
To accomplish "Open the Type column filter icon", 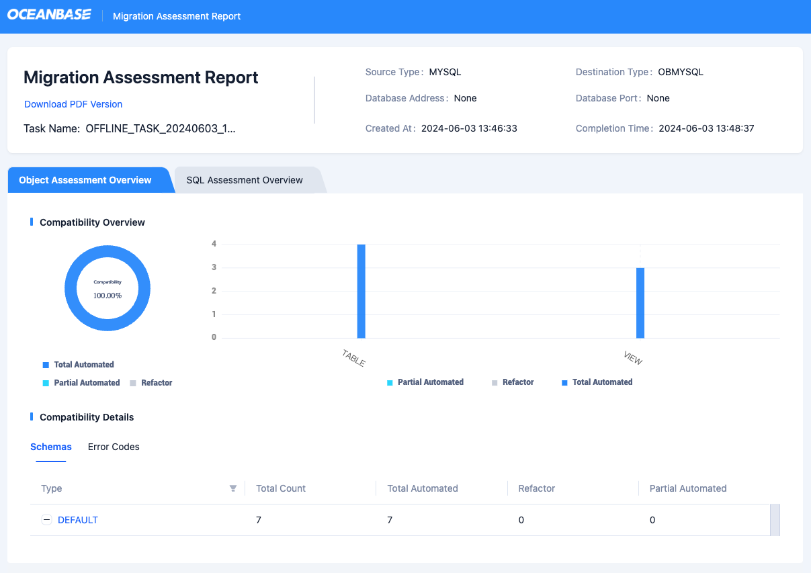I will click(x=233, y=488).
